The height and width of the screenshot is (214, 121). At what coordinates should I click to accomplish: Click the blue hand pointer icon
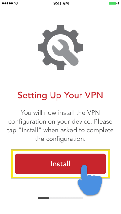90,180
